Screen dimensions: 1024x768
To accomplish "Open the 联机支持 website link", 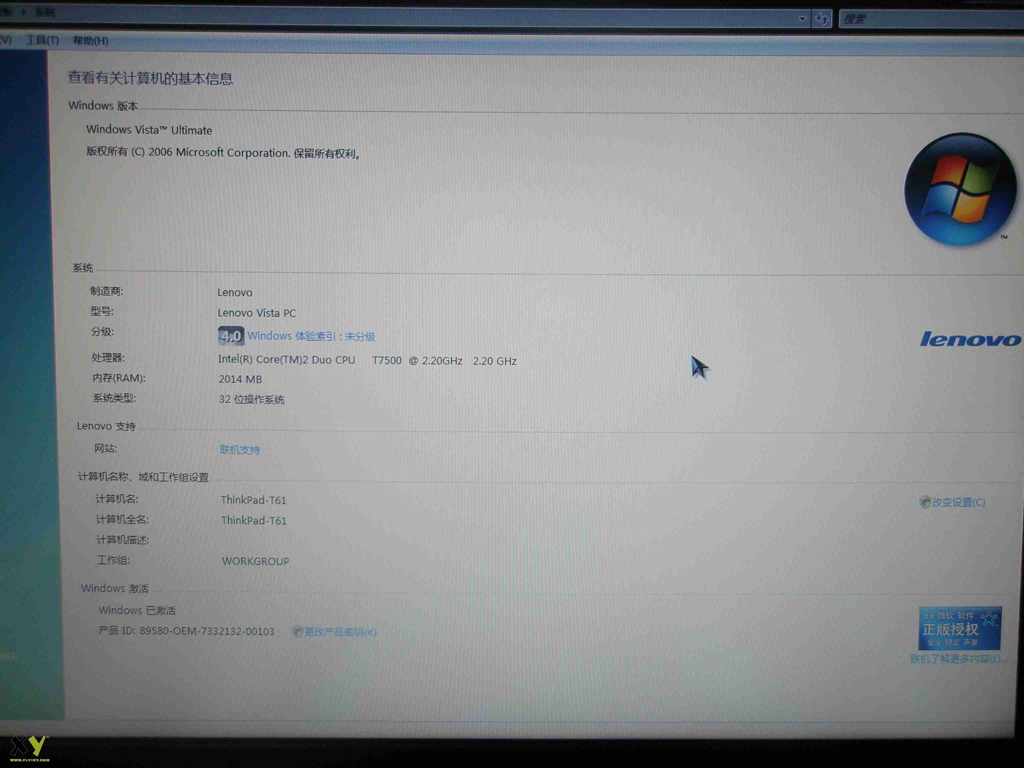I will click(x=240, y=450).
